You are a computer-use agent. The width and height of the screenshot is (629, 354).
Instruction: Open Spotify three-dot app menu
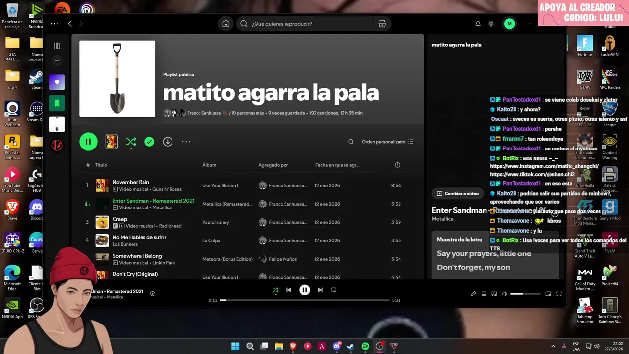(54, 24)
